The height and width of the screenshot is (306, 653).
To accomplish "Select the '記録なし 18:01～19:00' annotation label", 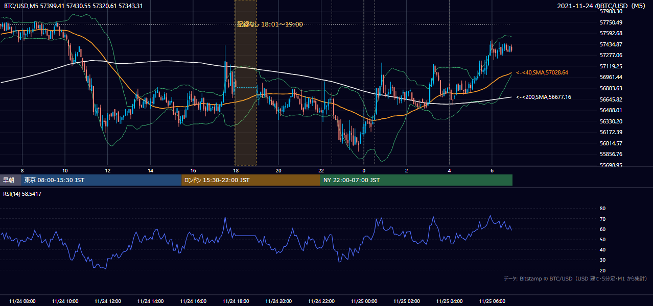I will 270,24.
